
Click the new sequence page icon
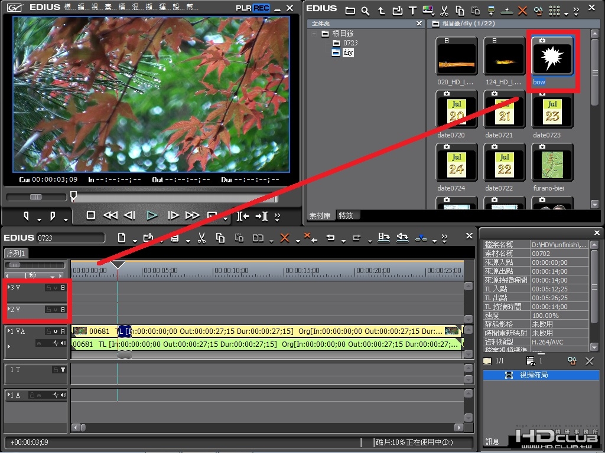point(122,238)
